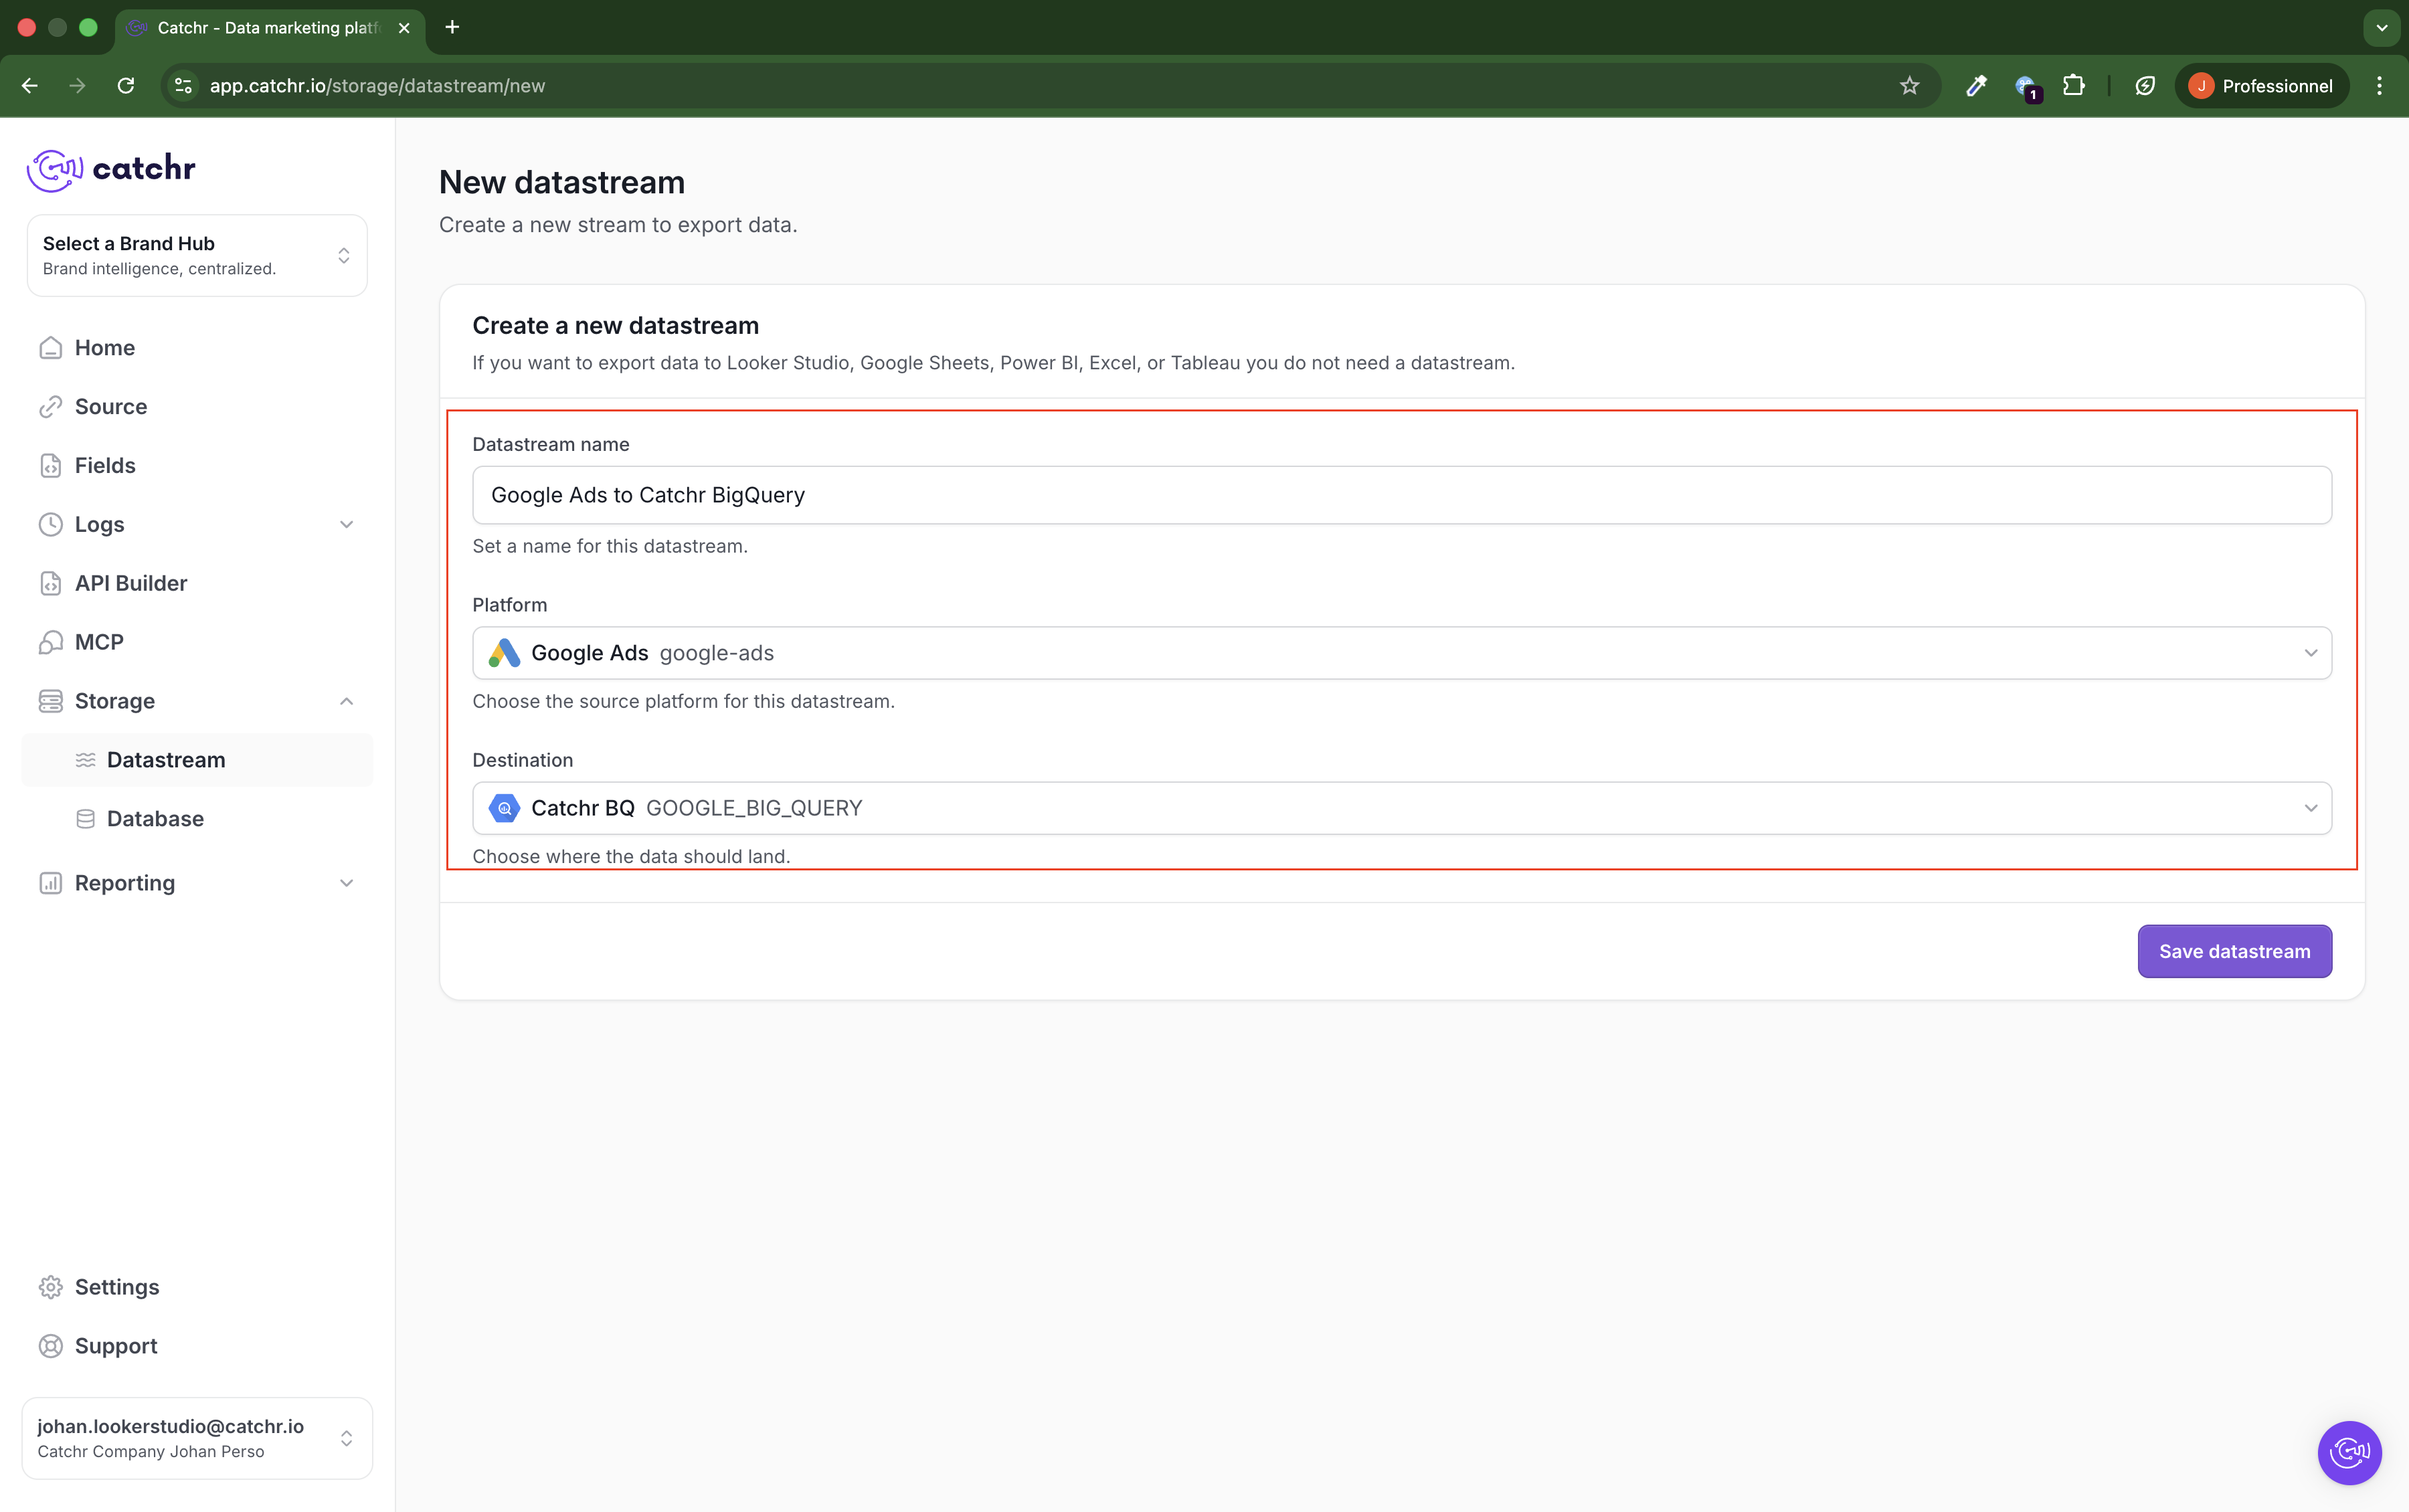Click the eyedropper extension icon
The height and width of the screenshot is (1512, 2409).
1975,86
